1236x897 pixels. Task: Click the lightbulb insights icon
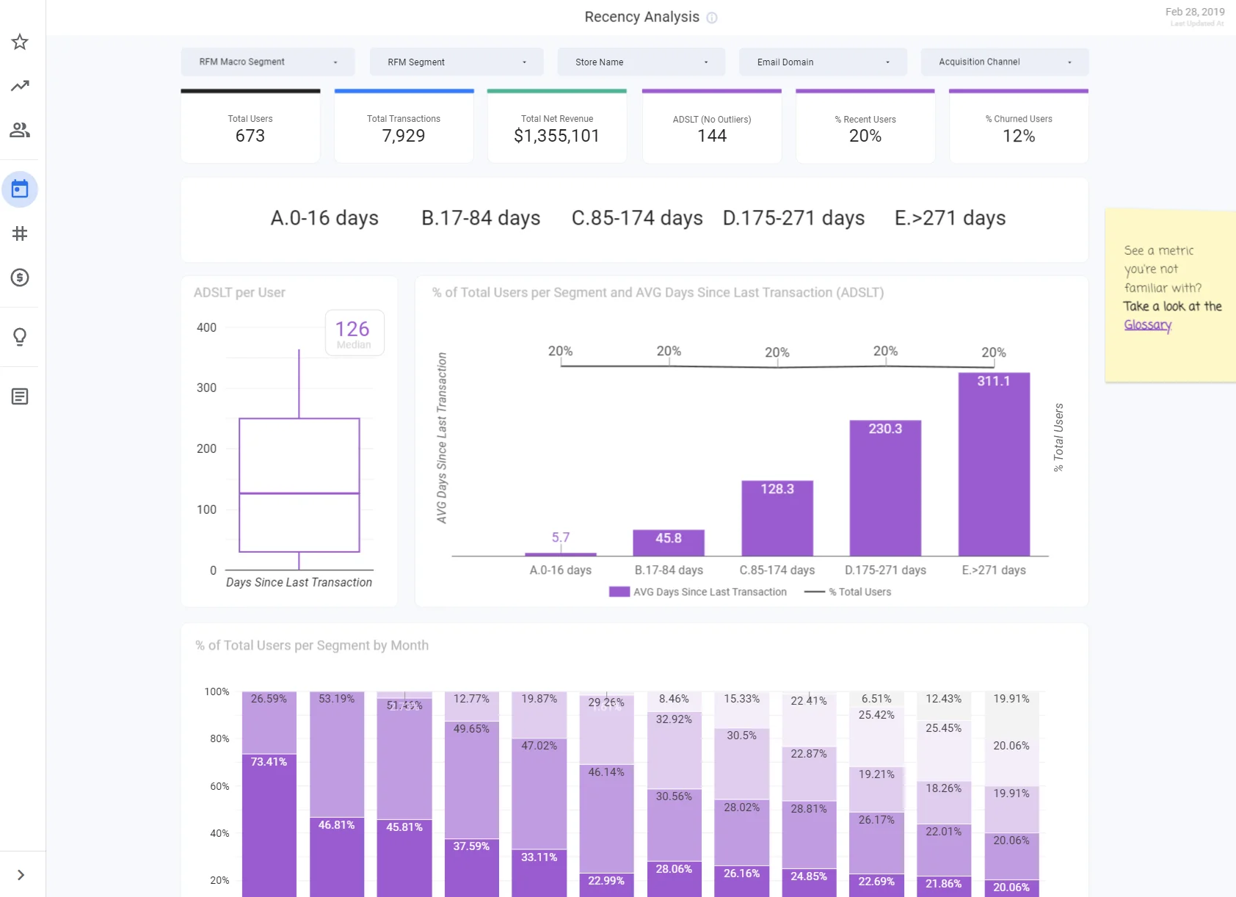(x=20, y=337)
